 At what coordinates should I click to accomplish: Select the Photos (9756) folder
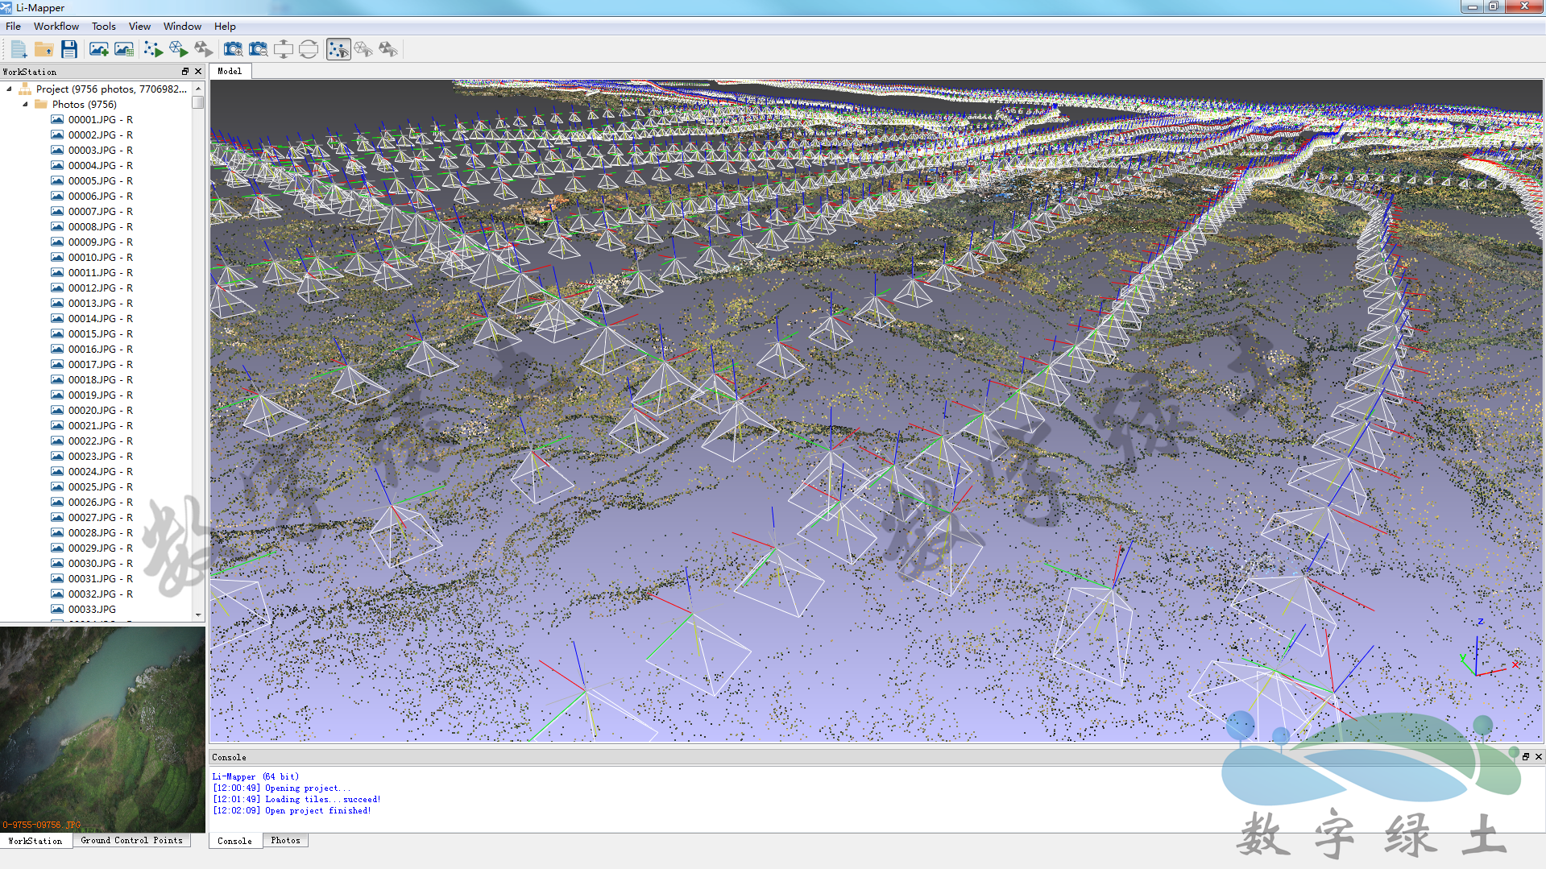click(84, 104)
